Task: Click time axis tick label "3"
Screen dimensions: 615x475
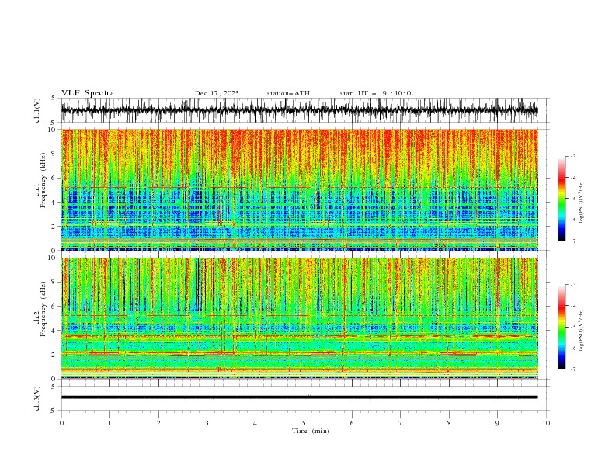Action: [x=207, y=423]
